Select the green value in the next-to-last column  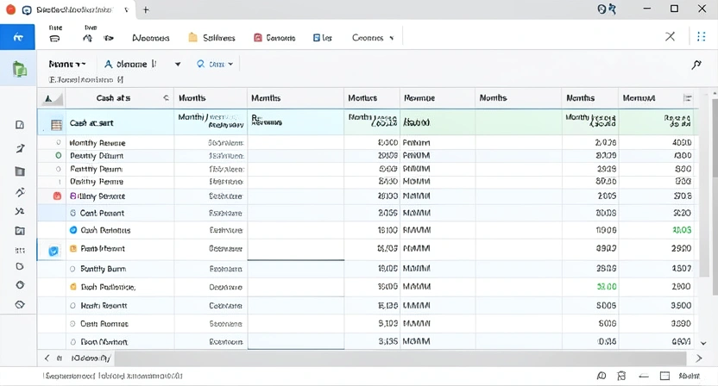click(607, 287)
